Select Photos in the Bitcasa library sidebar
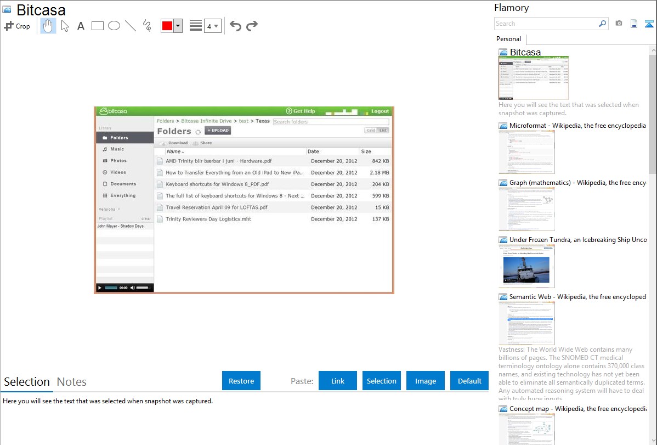The image size is (657, 445). [125, 161]
